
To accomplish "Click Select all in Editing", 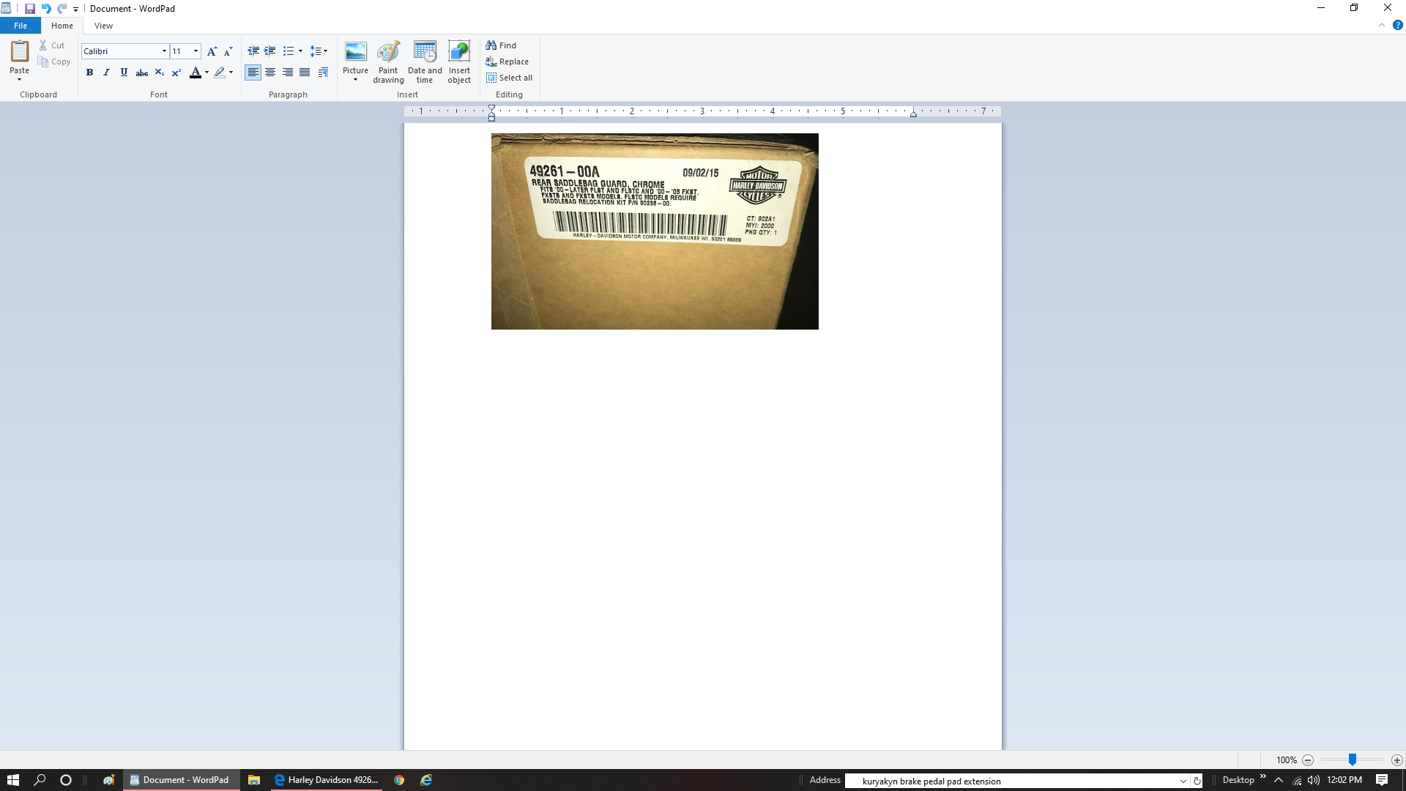I will [x=509, y=78].
